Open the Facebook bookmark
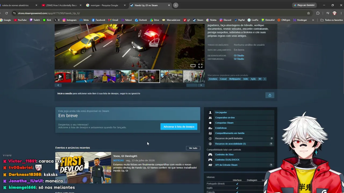 [x=98, y=20]
